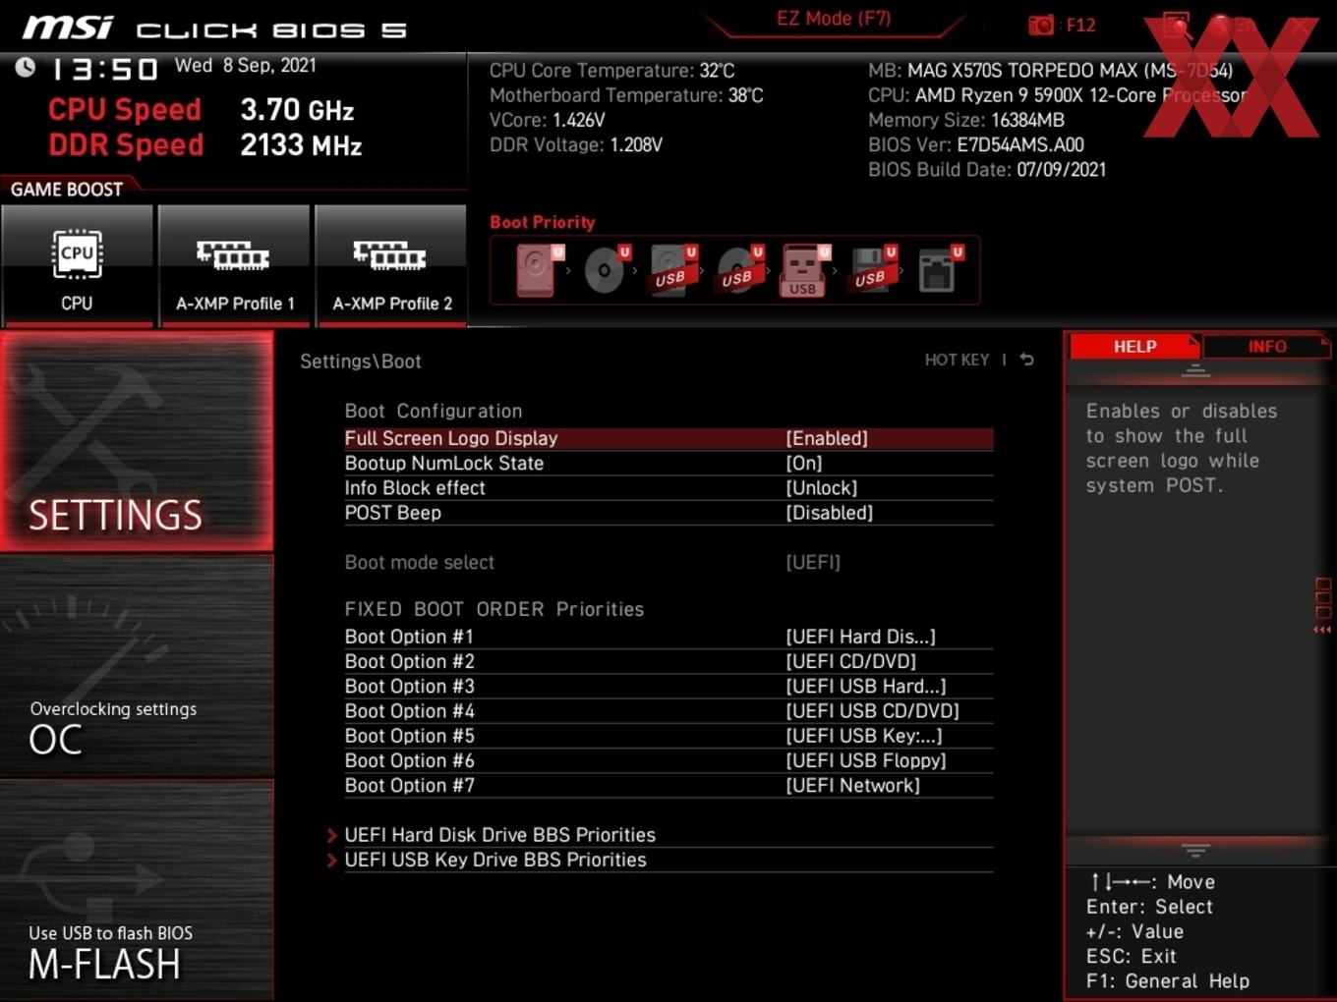
Task: Click the F12 screenshot camera icon
Action: click(1041, 26)
